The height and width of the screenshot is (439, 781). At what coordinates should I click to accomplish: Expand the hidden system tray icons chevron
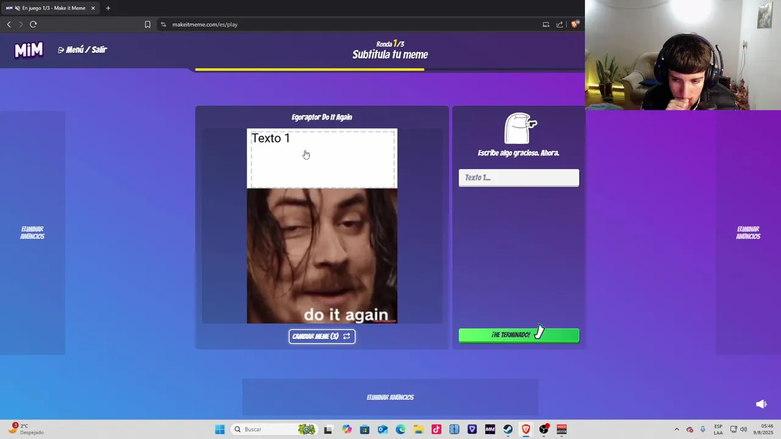point(677,429)
